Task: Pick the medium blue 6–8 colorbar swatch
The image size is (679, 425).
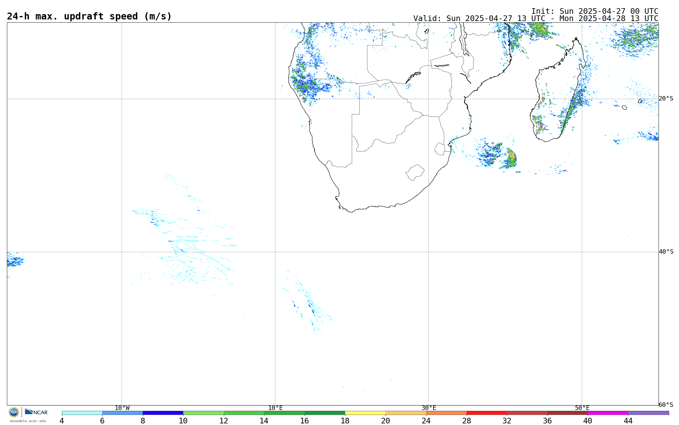Action: pyautogui.click(x=123, y=413)
